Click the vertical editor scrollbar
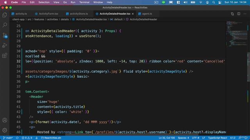This screenshot has height=140, width=250. point(248,67)
